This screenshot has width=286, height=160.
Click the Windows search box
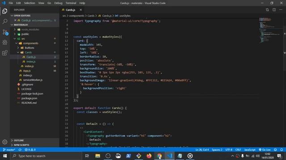[x=46, y=156]
